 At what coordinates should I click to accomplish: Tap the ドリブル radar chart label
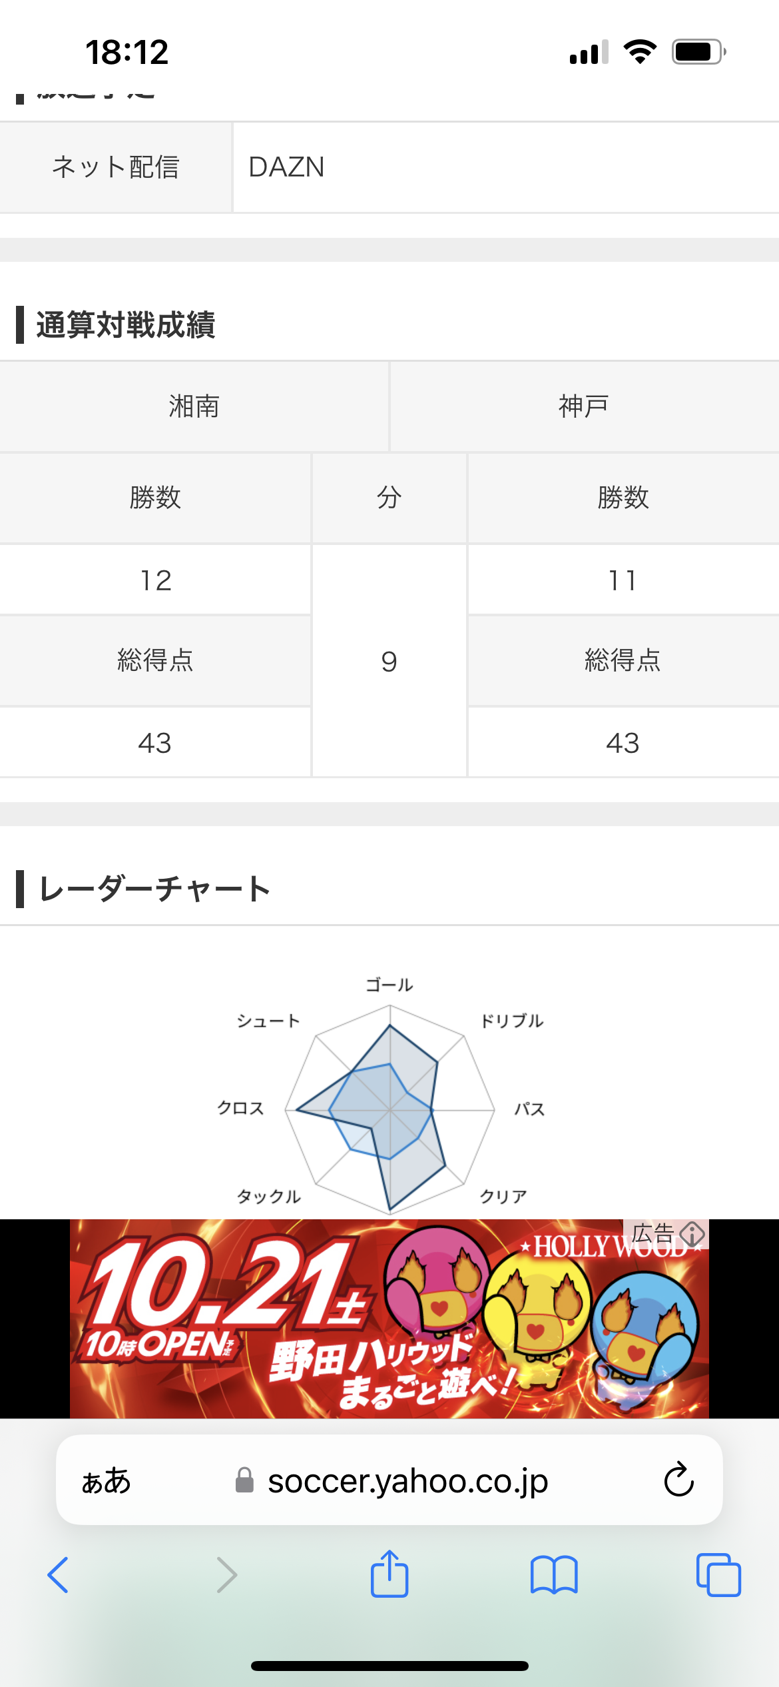(x=512, y=1021)
